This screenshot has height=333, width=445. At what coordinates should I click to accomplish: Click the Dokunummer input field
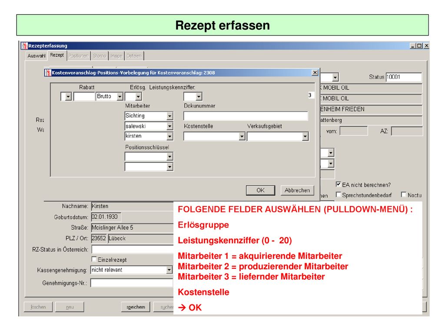[x=246, y=116]
